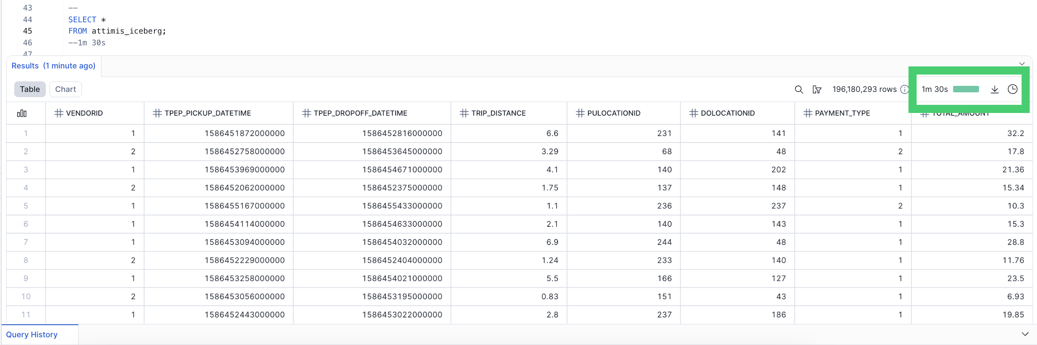
Task: Sort by TPEP_PICKUP_DATETIME column header
Action: tap(208, 113)
